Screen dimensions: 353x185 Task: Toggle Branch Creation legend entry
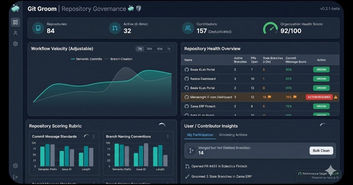[119, 59]
